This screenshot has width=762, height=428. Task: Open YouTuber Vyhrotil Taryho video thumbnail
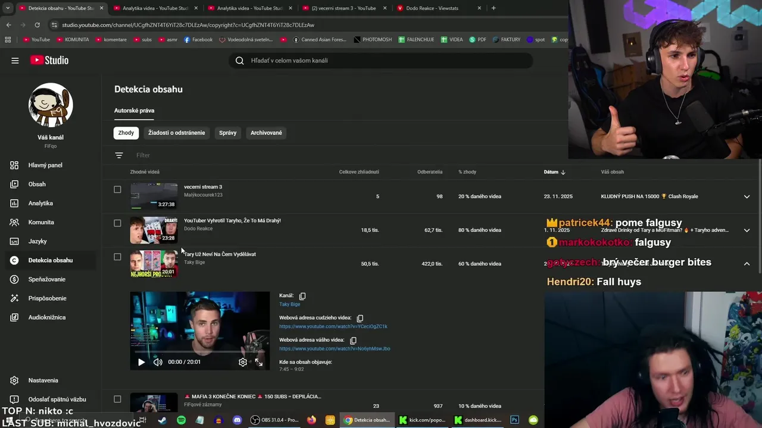(x=154, y=230)
